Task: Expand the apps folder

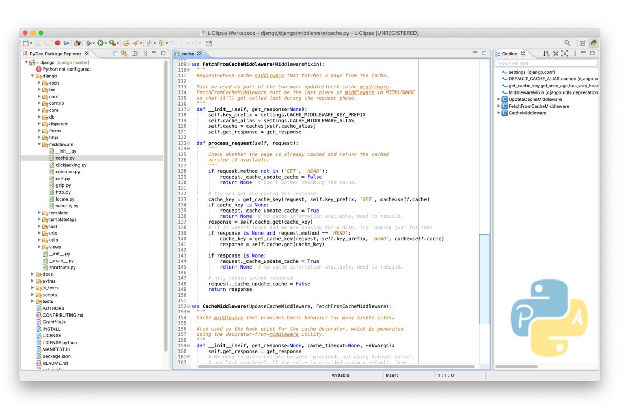Action: 39,83
